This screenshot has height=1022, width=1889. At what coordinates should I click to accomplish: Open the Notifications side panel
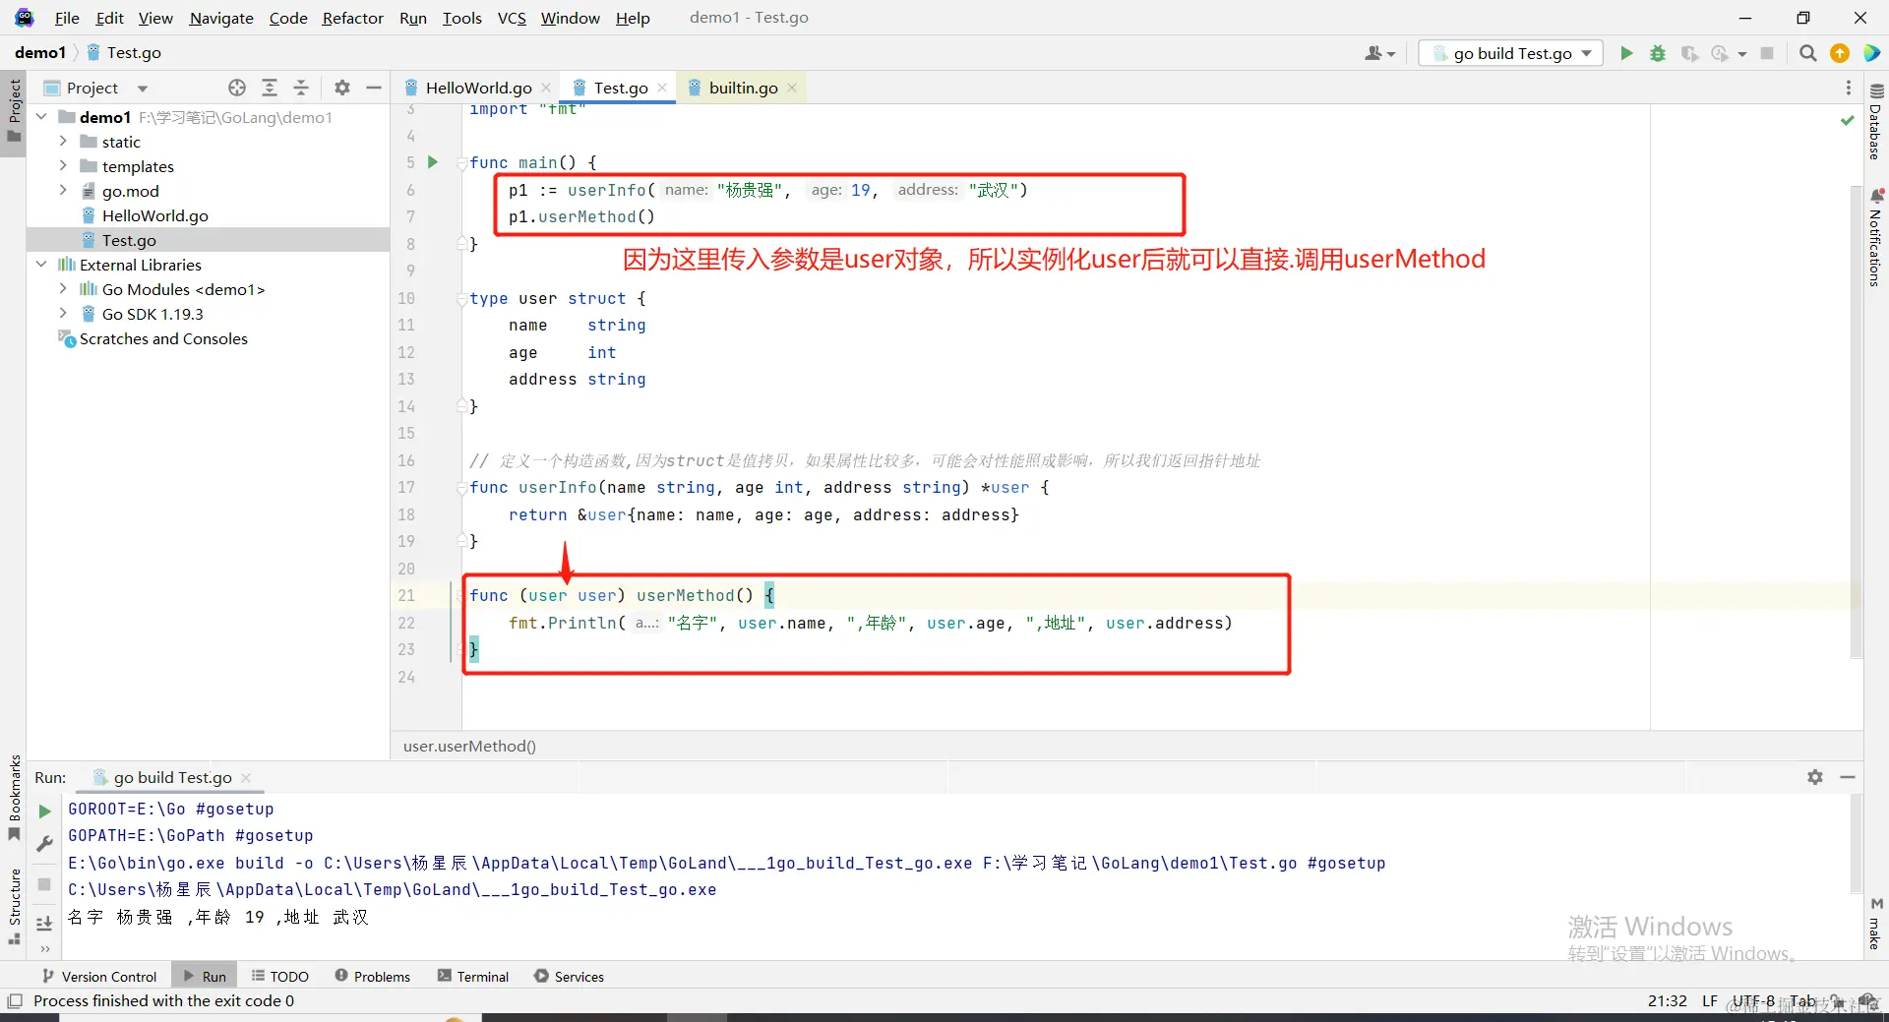pyautogui.click(x=1876, y=237)
